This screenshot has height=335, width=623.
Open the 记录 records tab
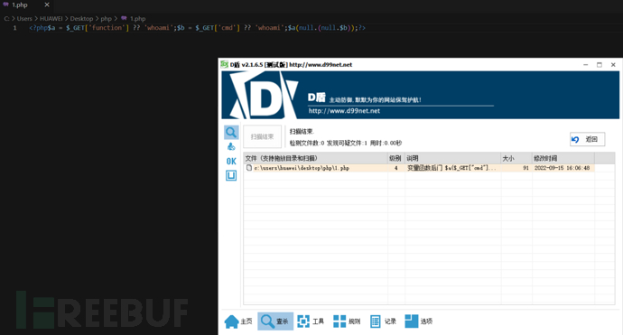click(383, 321)
